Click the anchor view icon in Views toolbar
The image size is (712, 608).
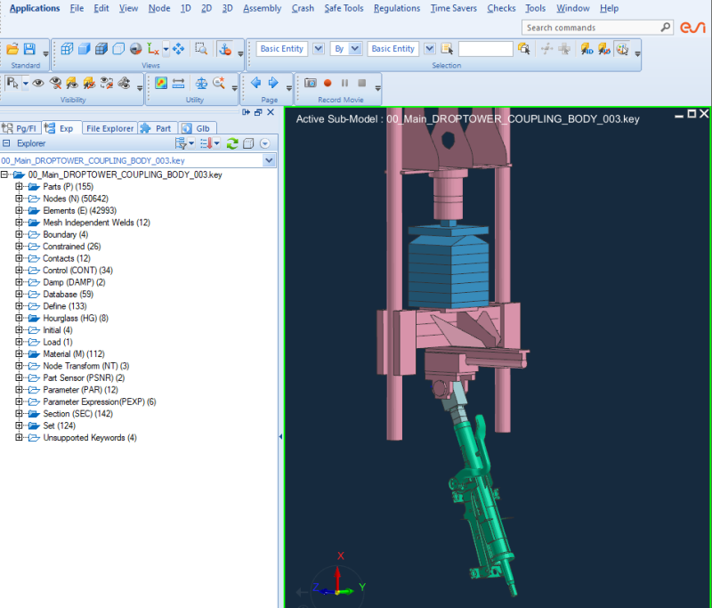225,50
